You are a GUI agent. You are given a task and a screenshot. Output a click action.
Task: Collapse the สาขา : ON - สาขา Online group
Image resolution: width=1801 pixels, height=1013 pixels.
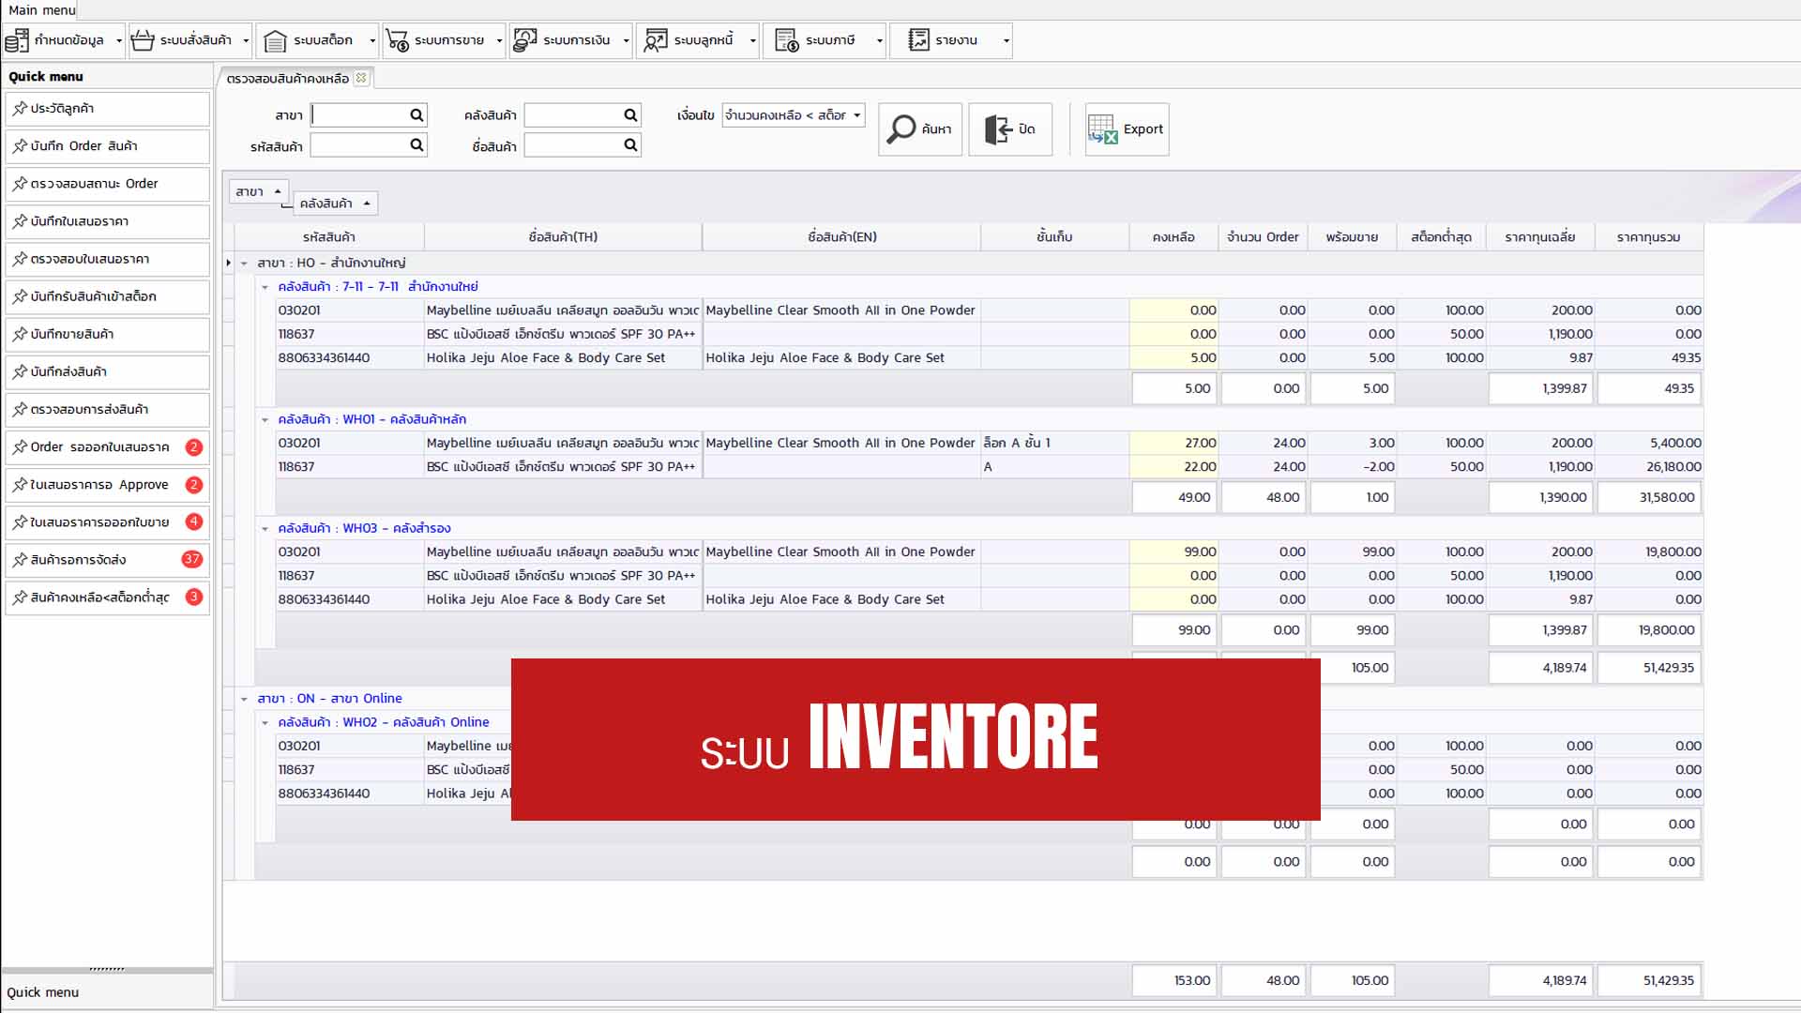click(244, 699)
